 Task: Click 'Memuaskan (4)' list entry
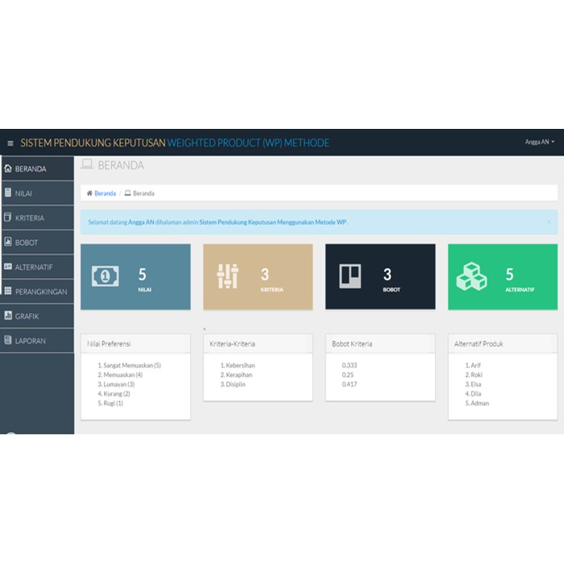click(x=120, y=375)
